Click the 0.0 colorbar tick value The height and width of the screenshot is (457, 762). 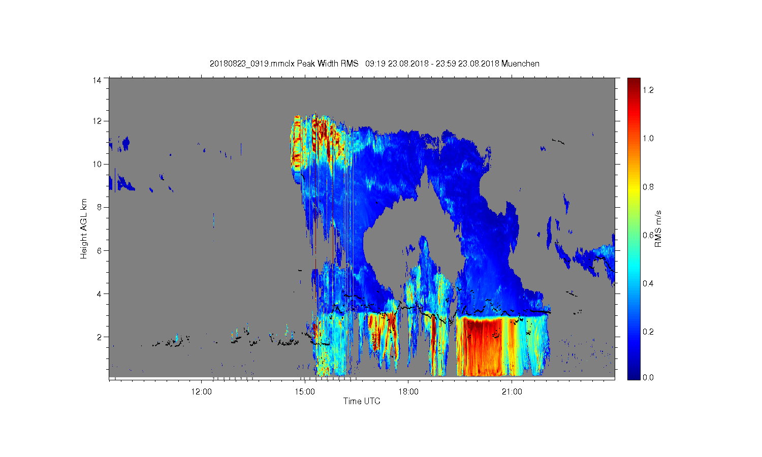click(x=648, y=377)
